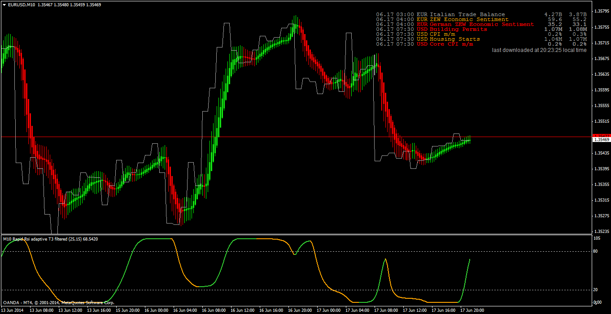The height and width of the screenshot is (314, 611).
Task: Click the 16 Jun 08:00 time label
Action: (214, 310)
